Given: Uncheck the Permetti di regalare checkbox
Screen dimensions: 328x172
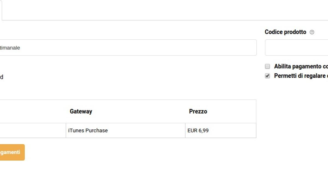Looking at the screenshot, I should click(x=268, y=76).
